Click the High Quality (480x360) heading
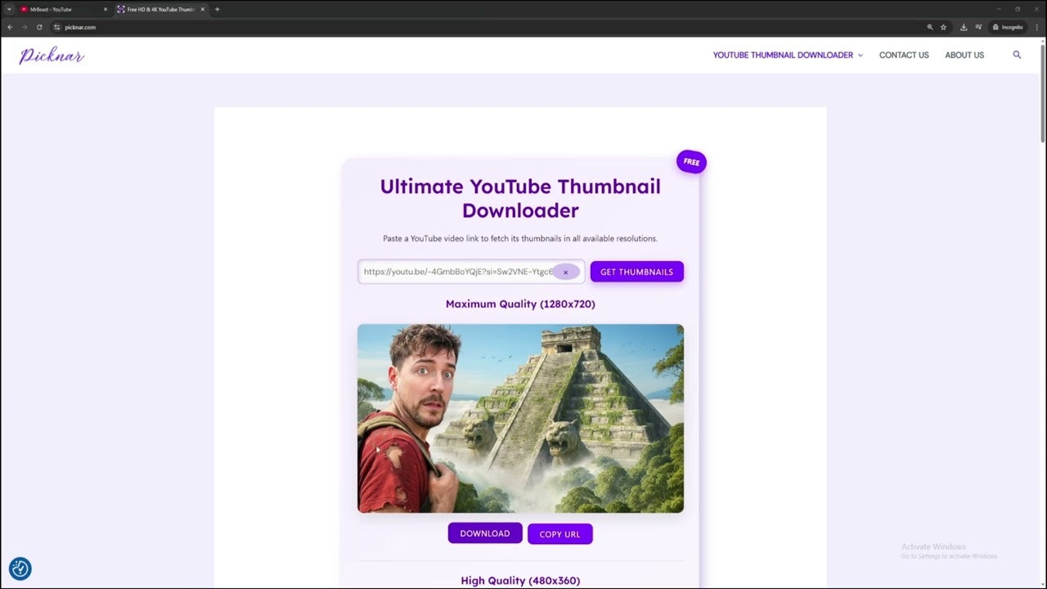 pyautogui.click(x=520, y=581)
